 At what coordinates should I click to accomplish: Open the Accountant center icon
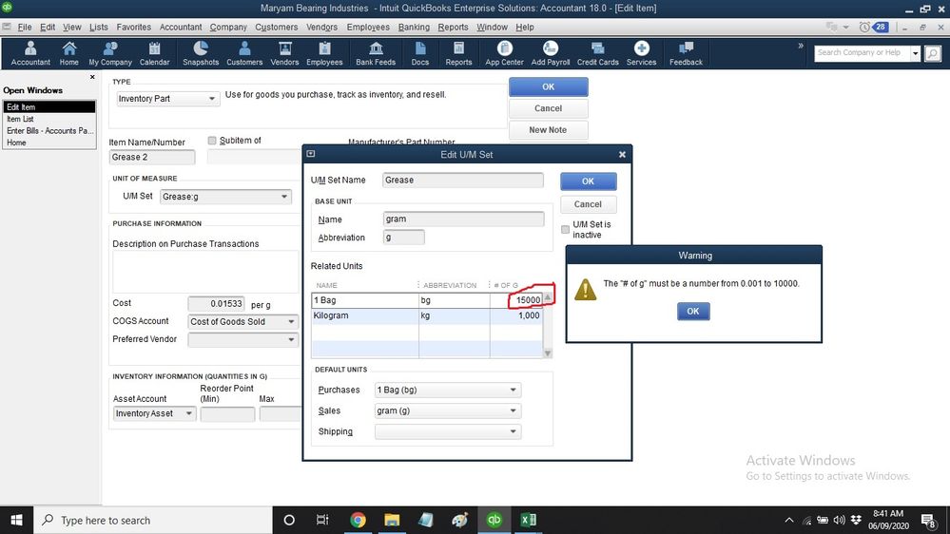pyautogui.click(x=30, y=53)
